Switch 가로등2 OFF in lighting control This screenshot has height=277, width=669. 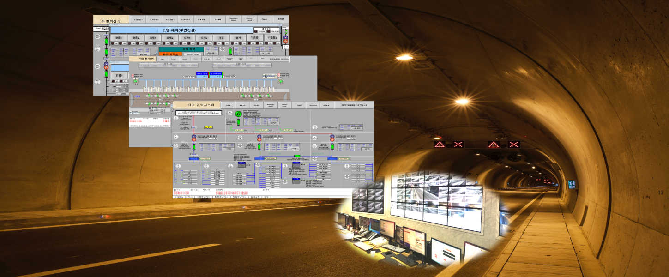(x=278, y=44)
